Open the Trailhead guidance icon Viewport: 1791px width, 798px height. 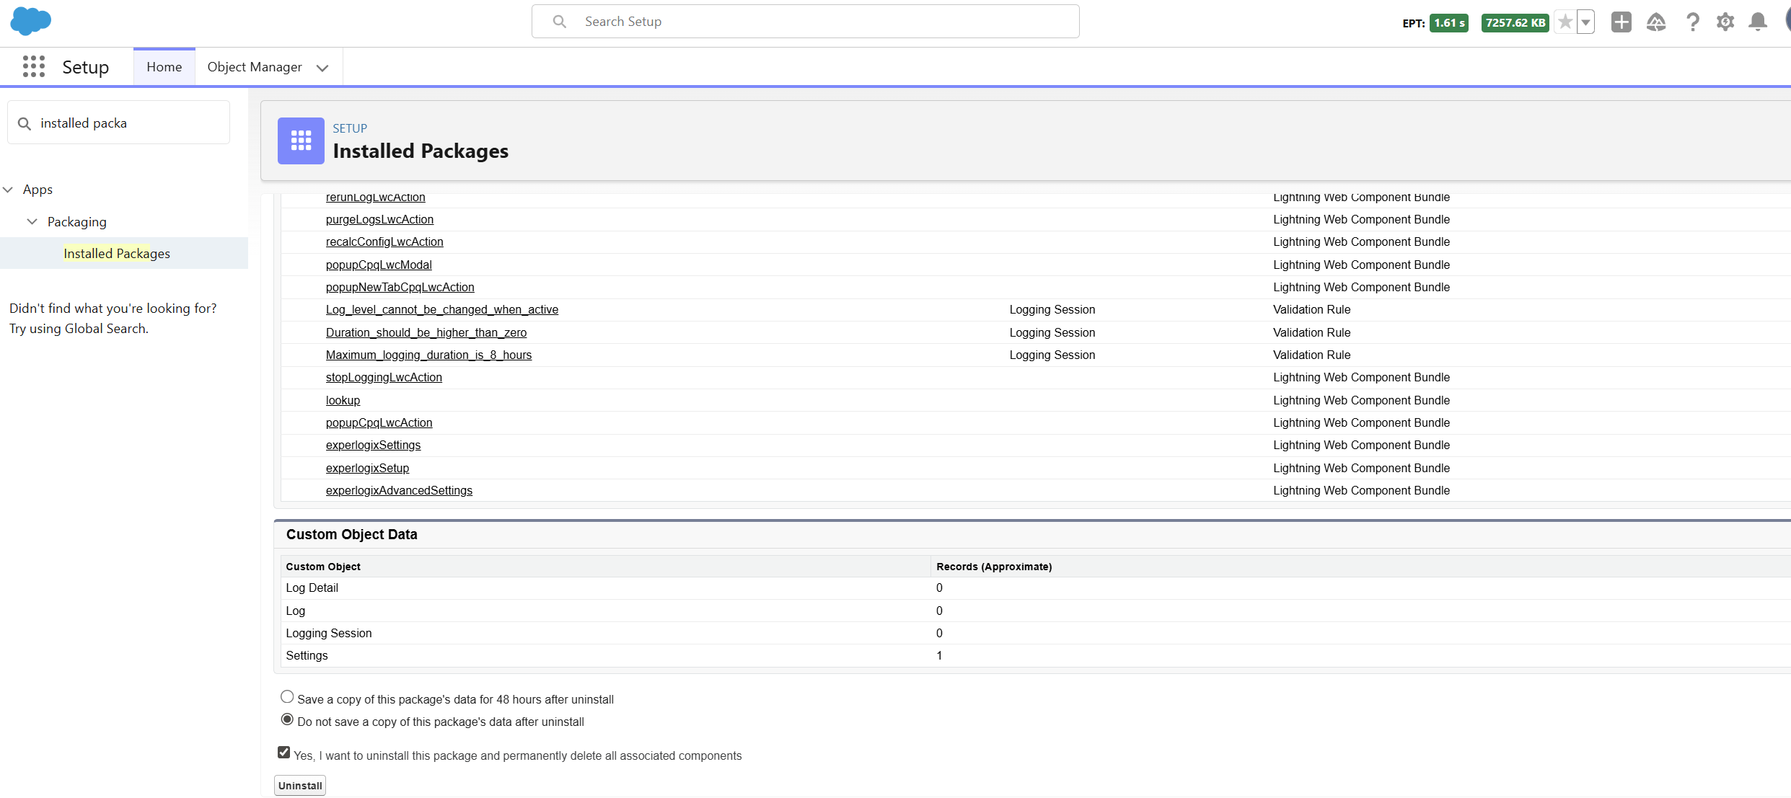pyautogui.click(x=1656, y=22)
